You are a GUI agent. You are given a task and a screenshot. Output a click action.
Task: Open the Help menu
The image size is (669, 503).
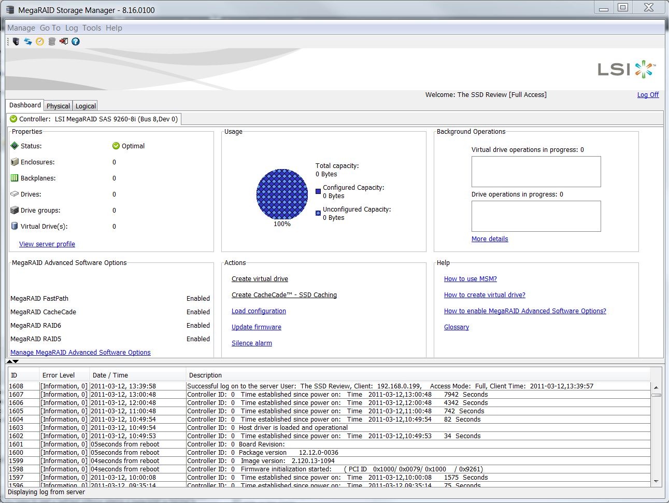[x=114, y=28]
